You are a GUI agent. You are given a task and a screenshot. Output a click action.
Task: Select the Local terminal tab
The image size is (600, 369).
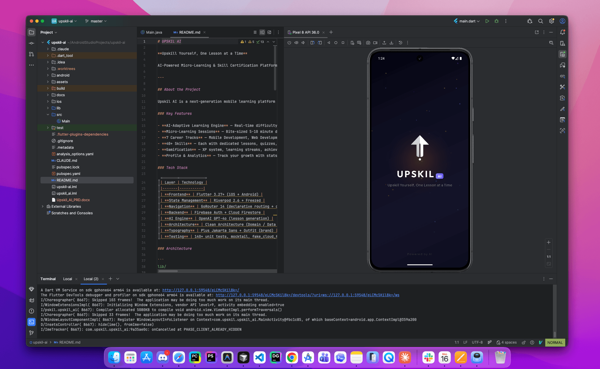tap(67, 279)
